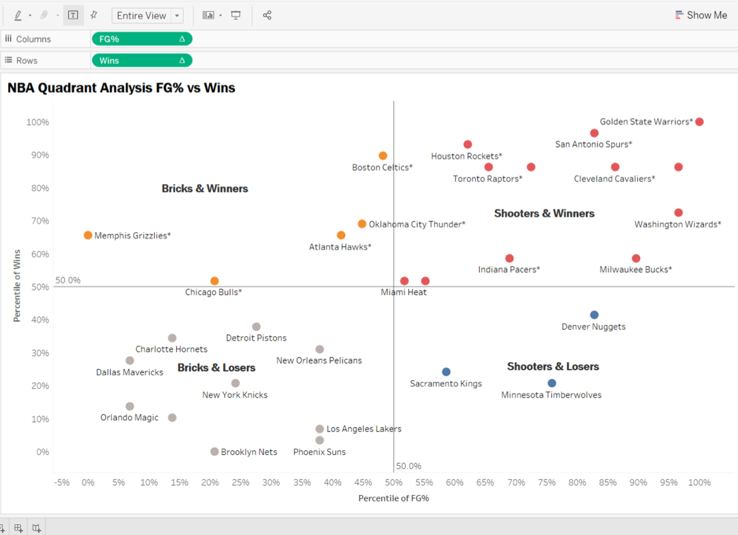738x535 pixels.
Task: Create a new dashboard with the dashboard icon
Action: [18, 528]
